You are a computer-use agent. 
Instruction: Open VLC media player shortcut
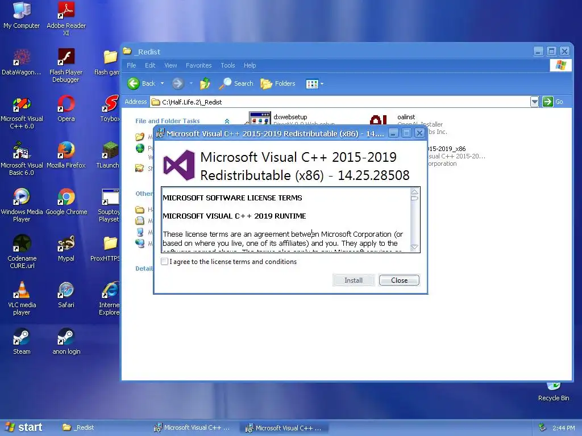pyautogui.click(x=22, y=299)
